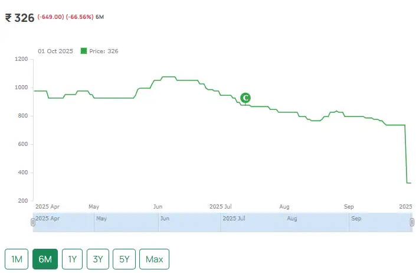Click the 6M label beside the price change
This screenshot has width=416, height=273.
pos(100,17)
